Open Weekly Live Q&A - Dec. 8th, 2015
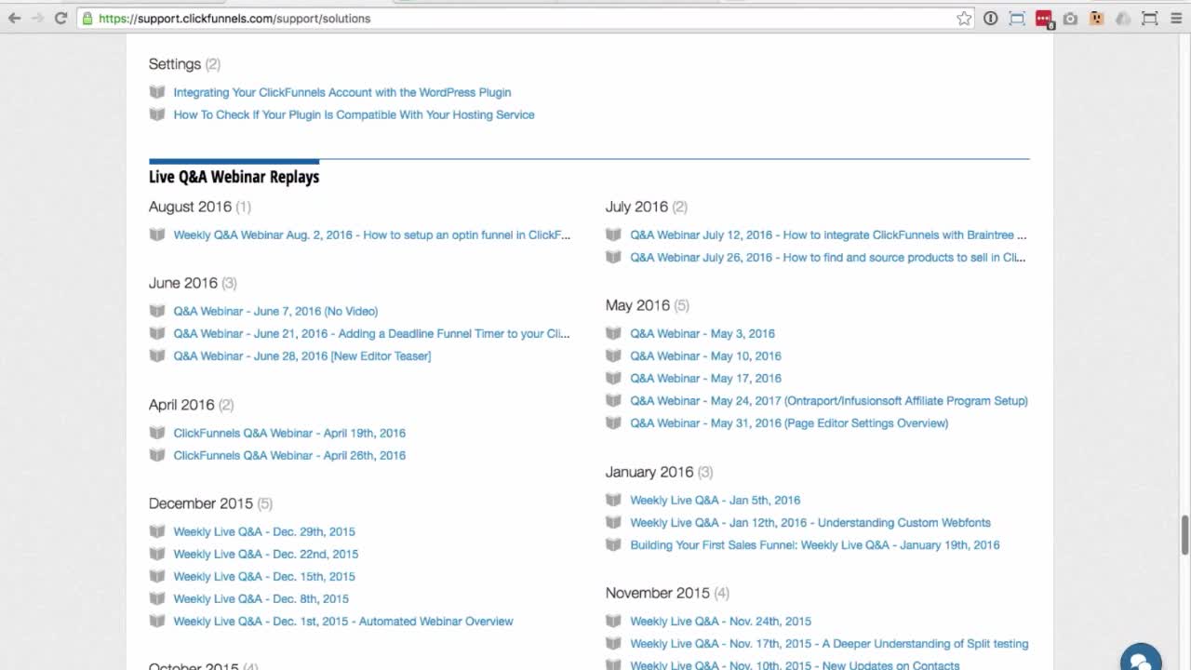 261,598
